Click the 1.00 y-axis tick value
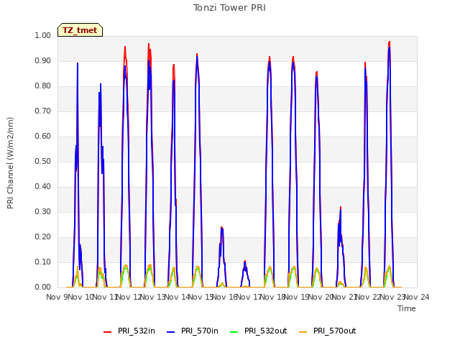 [43, 35]
